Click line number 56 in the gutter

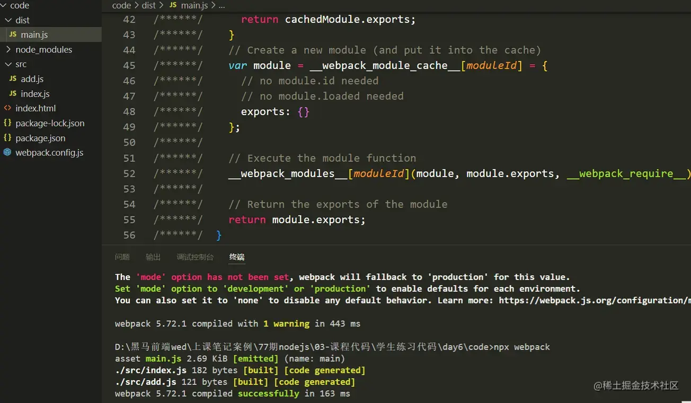pos(129,235)
